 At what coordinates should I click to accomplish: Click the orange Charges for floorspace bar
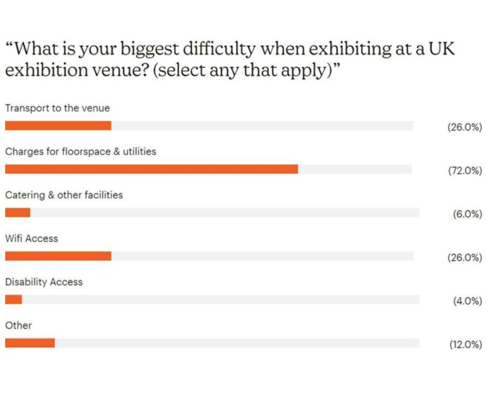pyautogui.click(x=151, y=170)
